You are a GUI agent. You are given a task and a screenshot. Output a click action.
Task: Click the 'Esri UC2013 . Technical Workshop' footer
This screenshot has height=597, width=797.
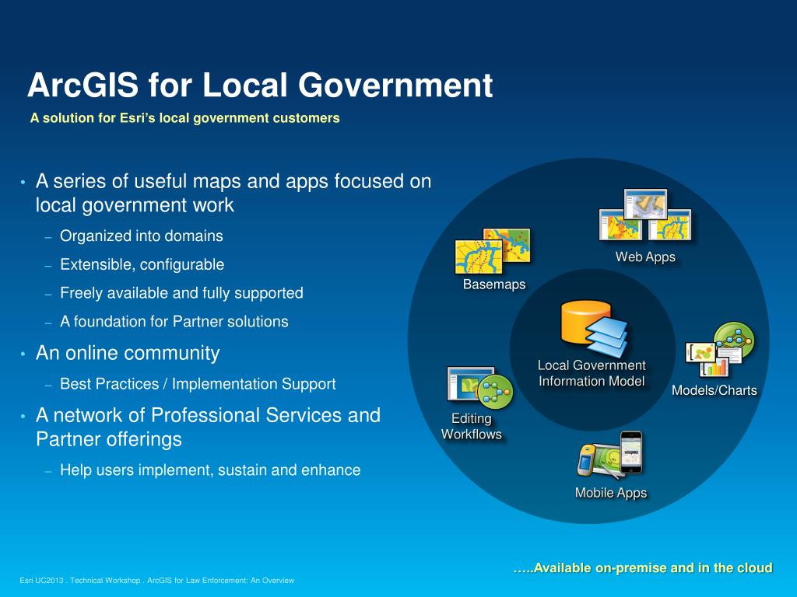[x=157, y=580]
